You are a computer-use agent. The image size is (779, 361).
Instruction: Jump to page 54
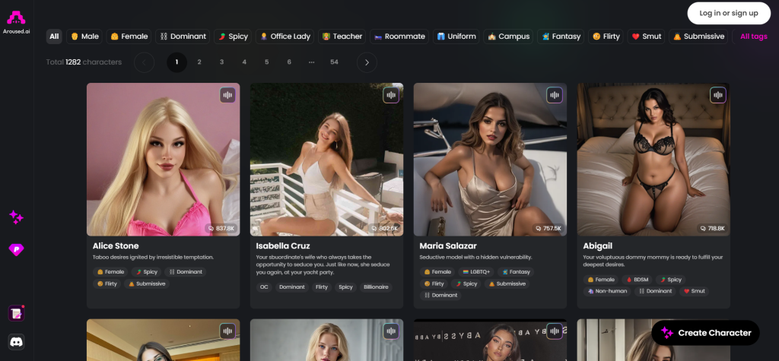point(334,62)
